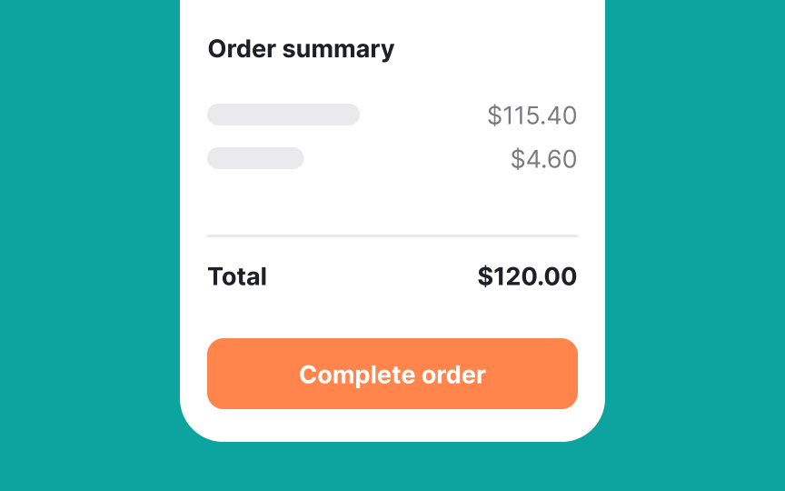Click the $4.60 price amount
This screenshot has width=785, height=491.
pyautogui.click(x=543, y=159)
